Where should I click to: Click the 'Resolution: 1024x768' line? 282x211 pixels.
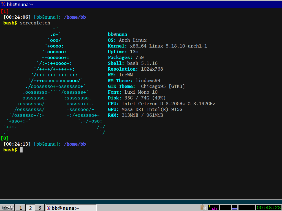135,69
